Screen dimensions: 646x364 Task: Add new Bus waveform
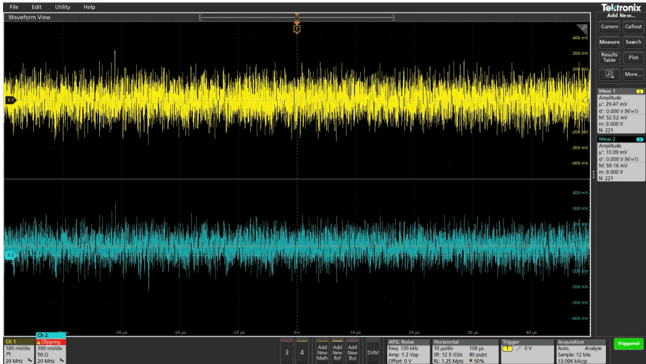pos(353,352)
